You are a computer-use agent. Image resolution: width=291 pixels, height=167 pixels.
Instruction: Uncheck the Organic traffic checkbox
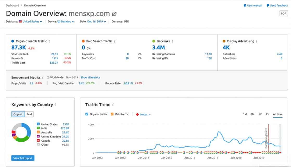[x=87, y=114]
